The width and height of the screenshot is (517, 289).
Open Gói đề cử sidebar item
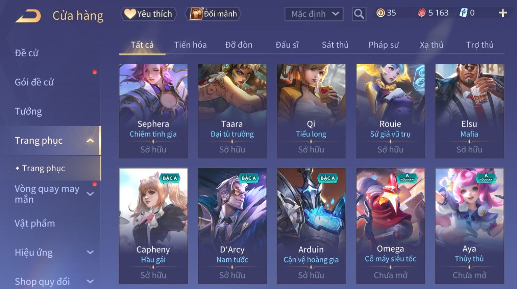point(34,82)
